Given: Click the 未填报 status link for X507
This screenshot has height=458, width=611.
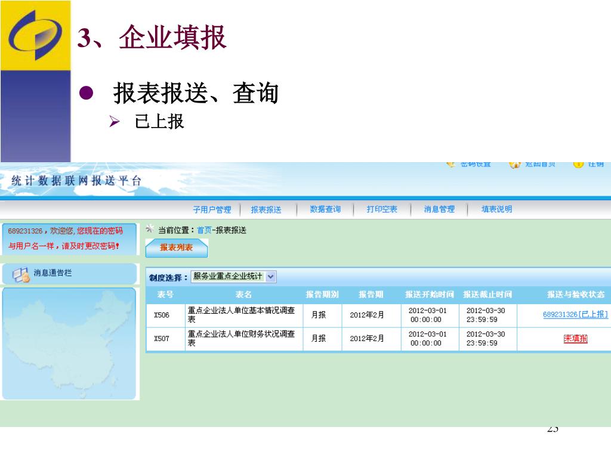Looking at the screenshot, I should pyautogui.click(x=575, y=339).
